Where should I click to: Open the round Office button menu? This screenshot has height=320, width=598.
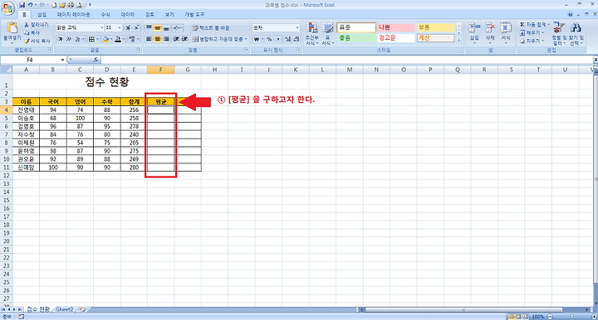tap(7, 8)
